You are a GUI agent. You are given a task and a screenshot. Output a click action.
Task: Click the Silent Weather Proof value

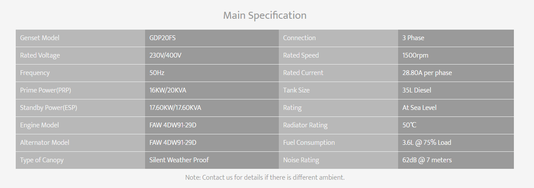pos(179,160)
